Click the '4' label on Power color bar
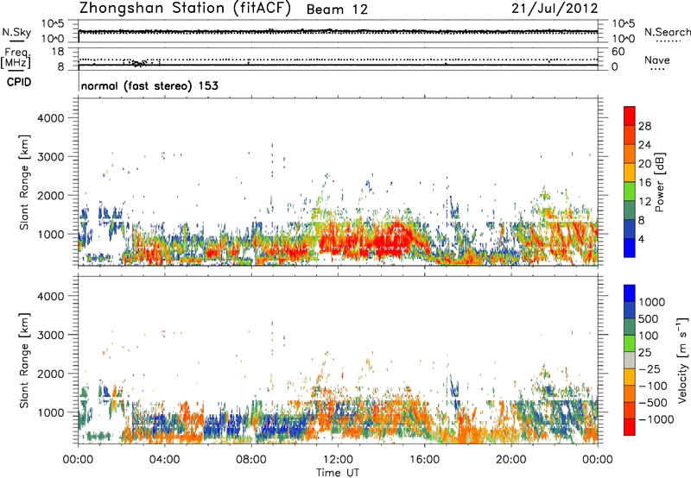This screenshot has height=478, width=691. point(642,239)
